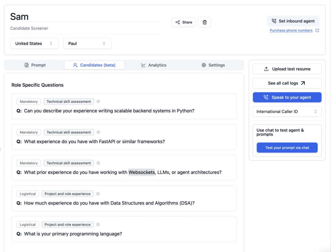
Task: Click info icon on the Python backend question
Action: coord(98,102)
